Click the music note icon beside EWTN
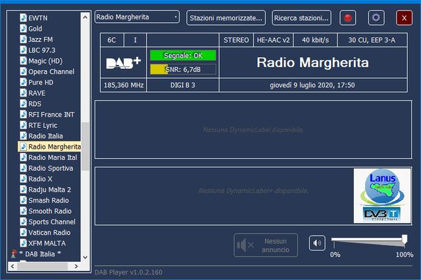The image size is (421, 280). point(24,18)
